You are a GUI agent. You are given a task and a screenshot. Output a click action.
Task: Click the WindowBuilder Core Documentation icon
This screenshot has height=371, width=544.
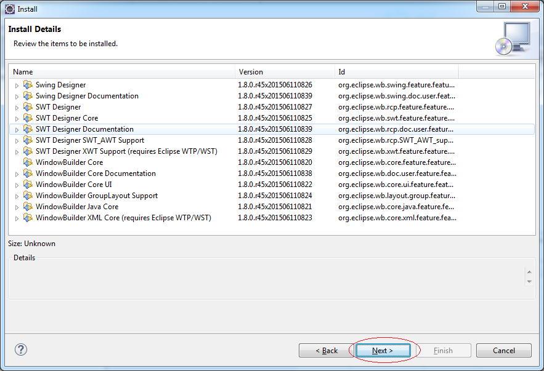(x=28, y=174)
